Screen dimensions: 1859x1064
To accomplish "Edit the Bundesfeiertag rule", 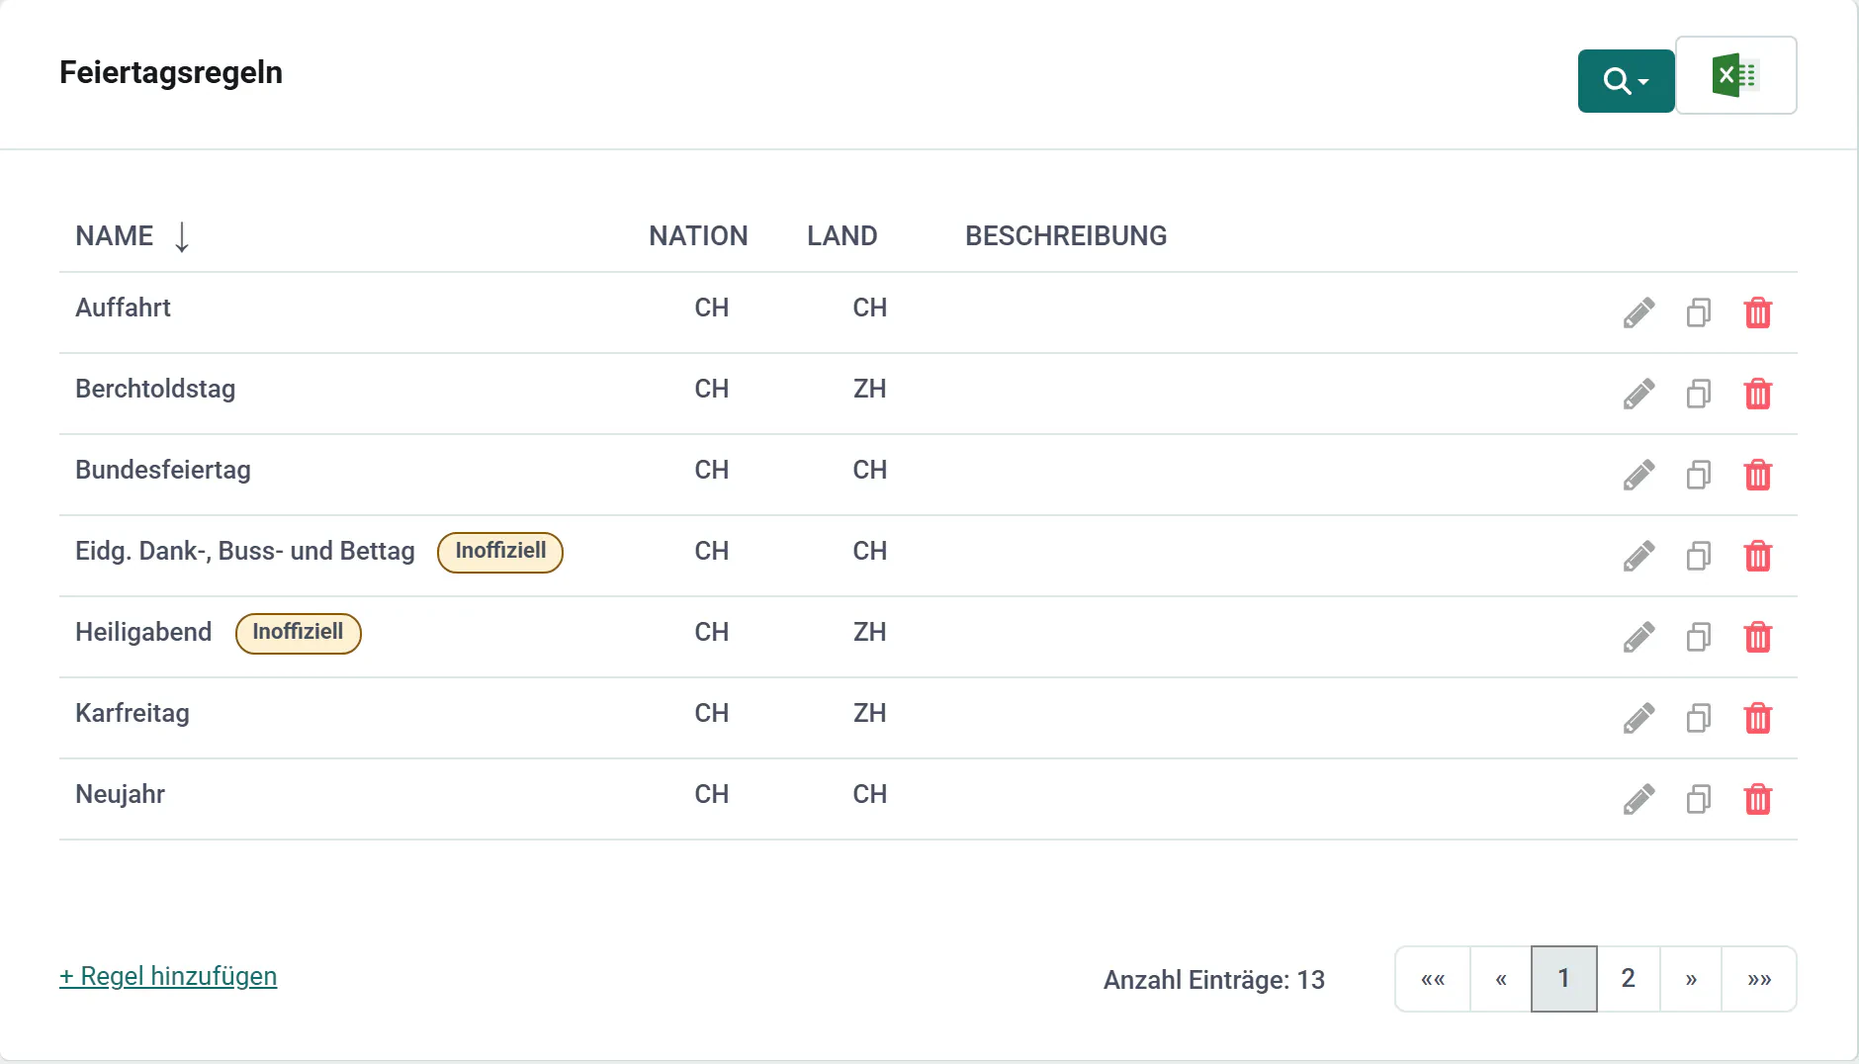I will tap(1638, 475).
